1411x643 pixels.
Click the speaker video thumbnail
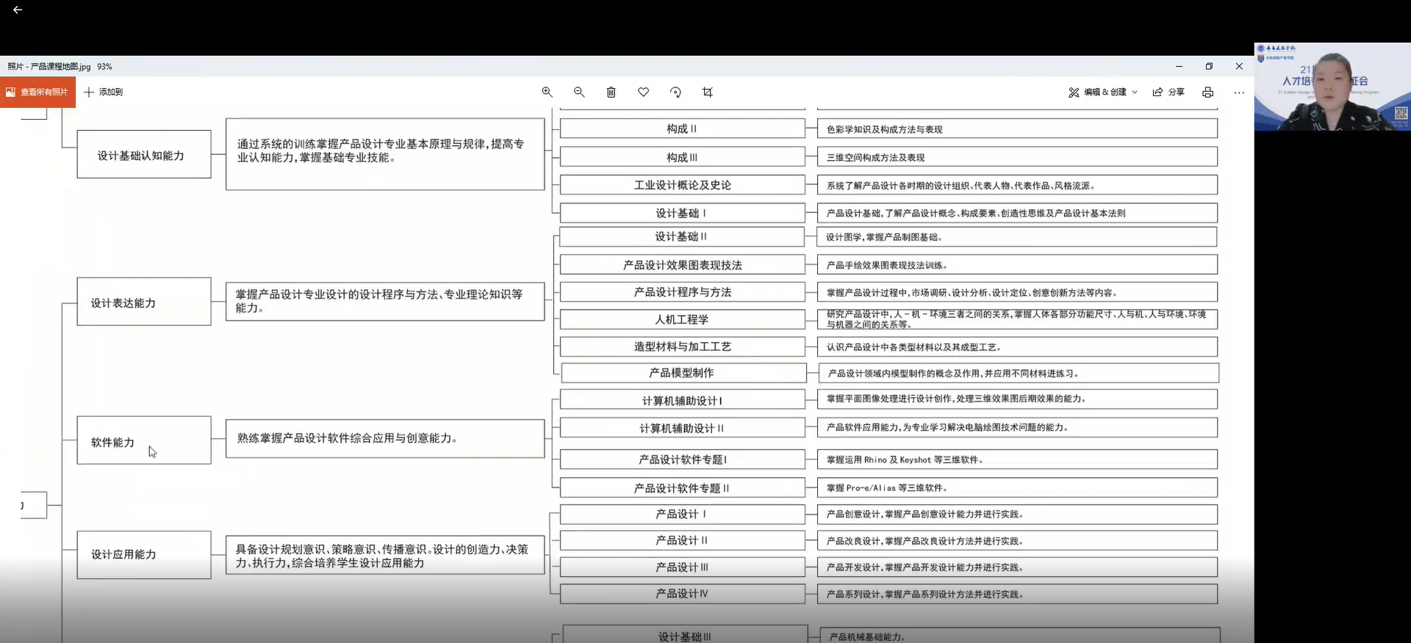(x=1332, y=87)
